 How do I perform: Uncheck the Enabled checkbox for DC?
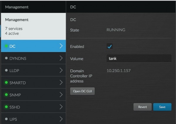click(109, 46)
